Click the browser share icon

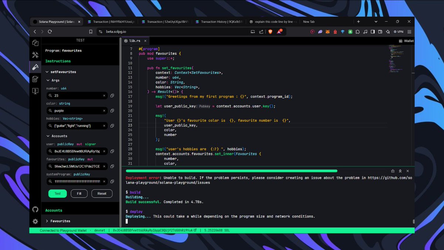261,32
